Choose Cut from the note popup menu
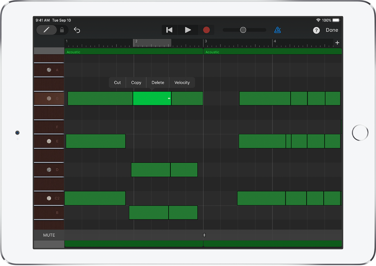This screenshot has height=266, width=376. [117, 83]
